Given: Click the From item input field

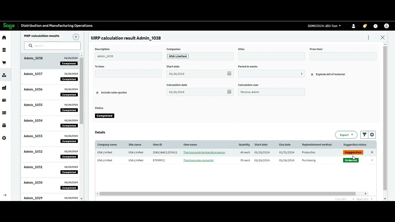Looking at the screenshot, I should point(343,56).
